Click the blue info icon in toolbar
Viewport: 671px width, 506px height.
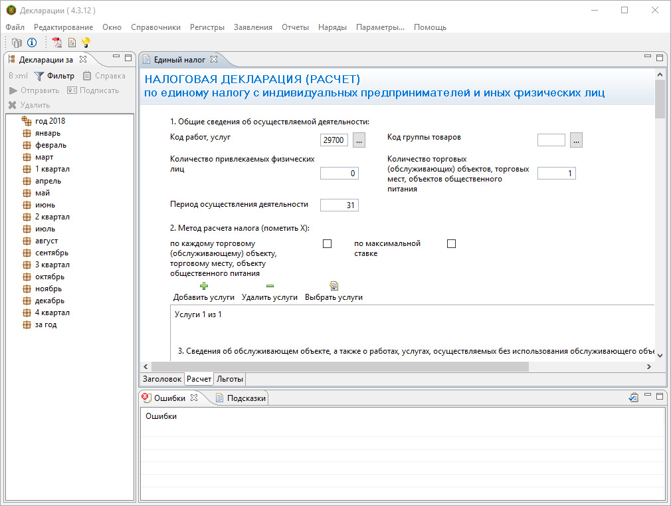32,43
